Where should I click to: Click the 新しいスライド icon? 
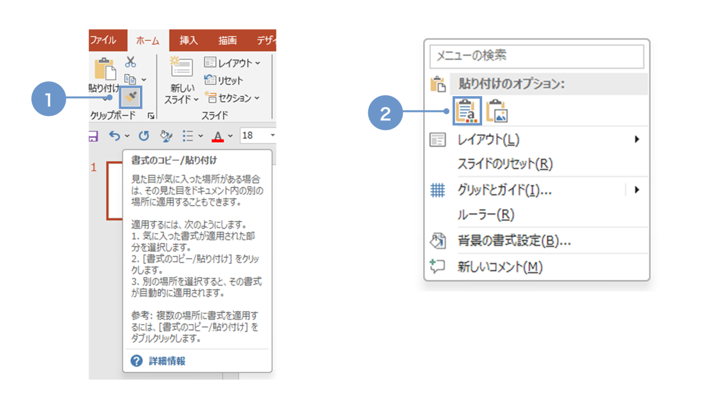(182, 67)
